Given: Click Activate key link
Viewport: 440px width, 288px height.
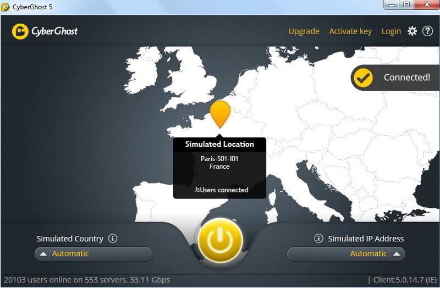Looking at the screenshot, I should click(x=350, y=31).
